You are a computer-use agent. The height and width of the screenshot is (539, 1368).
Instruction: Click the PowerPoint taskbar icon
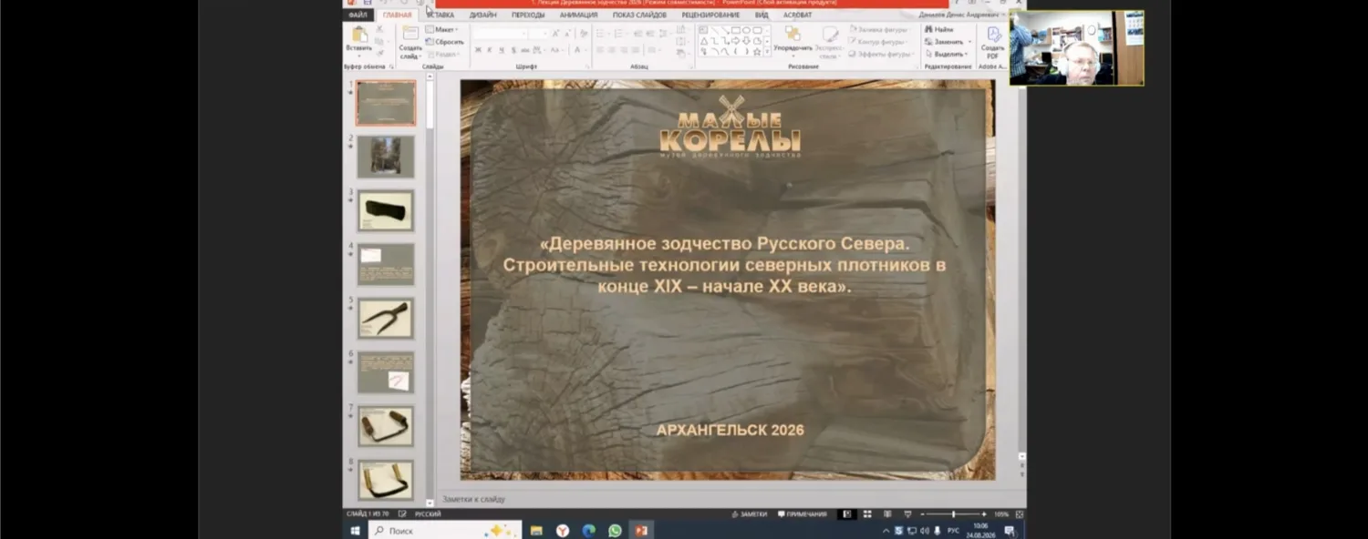click(x=641, y=530)
